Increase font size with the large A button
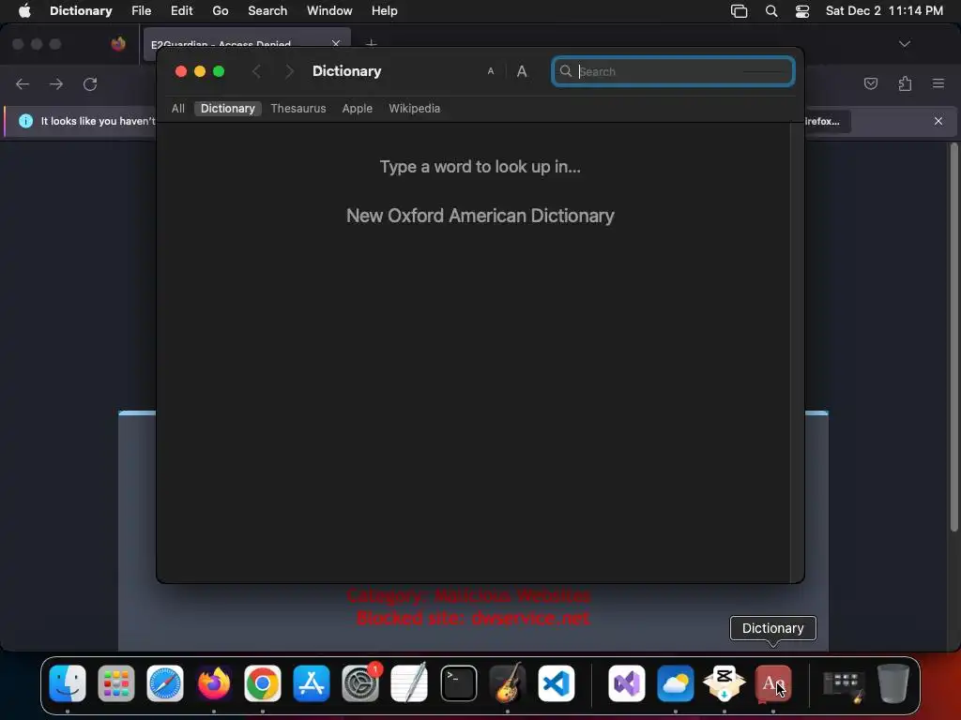Screen dimensions: 961x720 pos(522,71)
